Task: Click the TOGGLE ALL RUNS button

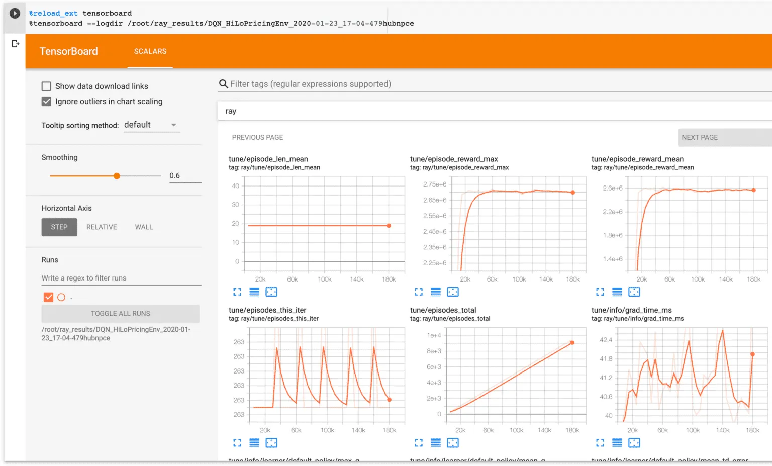Action: pyautogui.click(x=120, y=313)
